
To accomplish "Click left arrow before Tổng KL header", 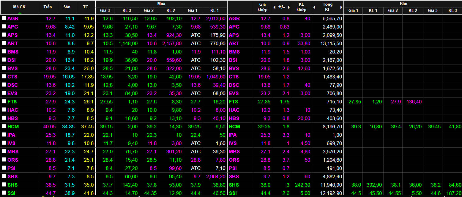I will pyautogui.click(x=315, y=7).
